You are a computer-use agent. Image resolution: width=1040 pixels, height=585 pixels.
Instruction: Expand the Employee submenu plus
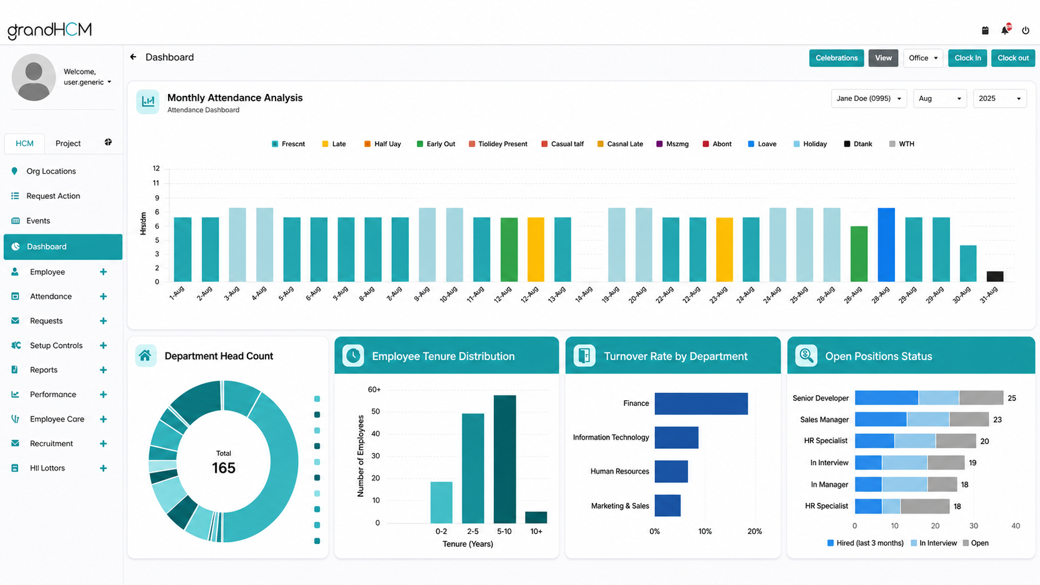tap(103, 272)
